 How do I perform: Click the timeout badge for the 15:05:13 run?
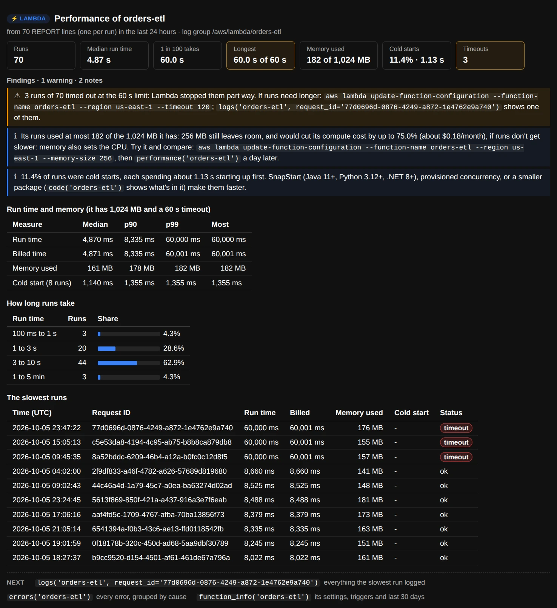tap(456, 442)
